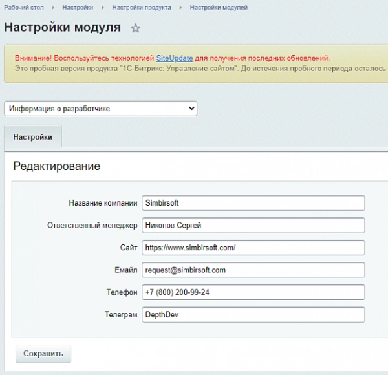
Task: Click the 'Настройки модуля' page title
Action: point(62,27)
